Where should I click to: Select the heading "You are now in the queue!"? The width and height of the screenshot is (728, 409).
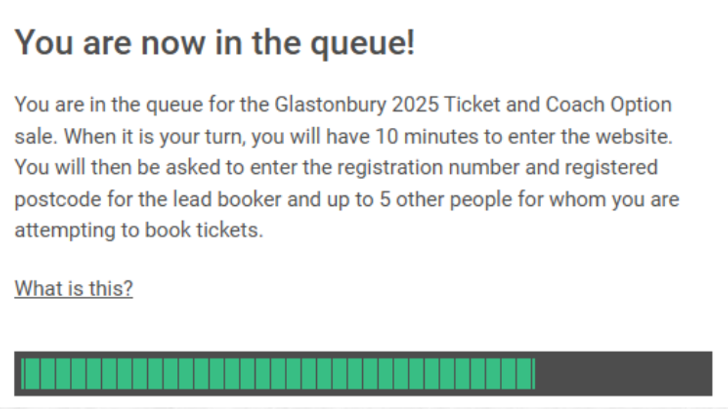[215, 43]
